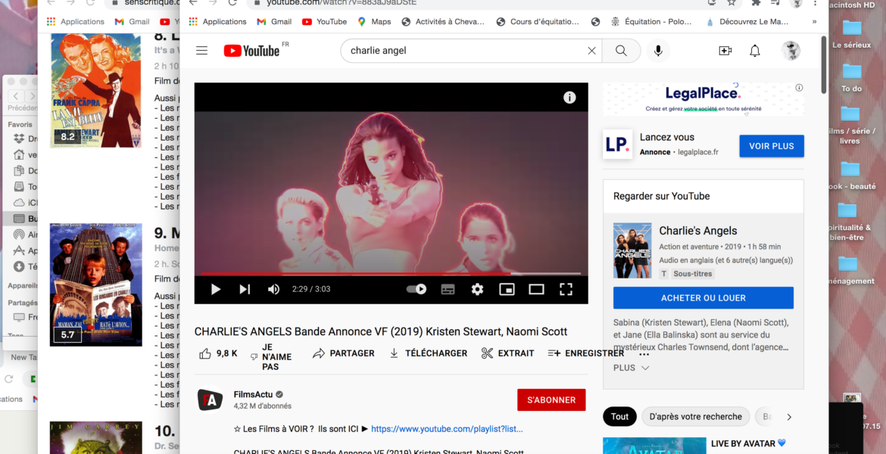Select the spiritualité & bien-être folder
The image size is (886, 454).
pos(849,222)
